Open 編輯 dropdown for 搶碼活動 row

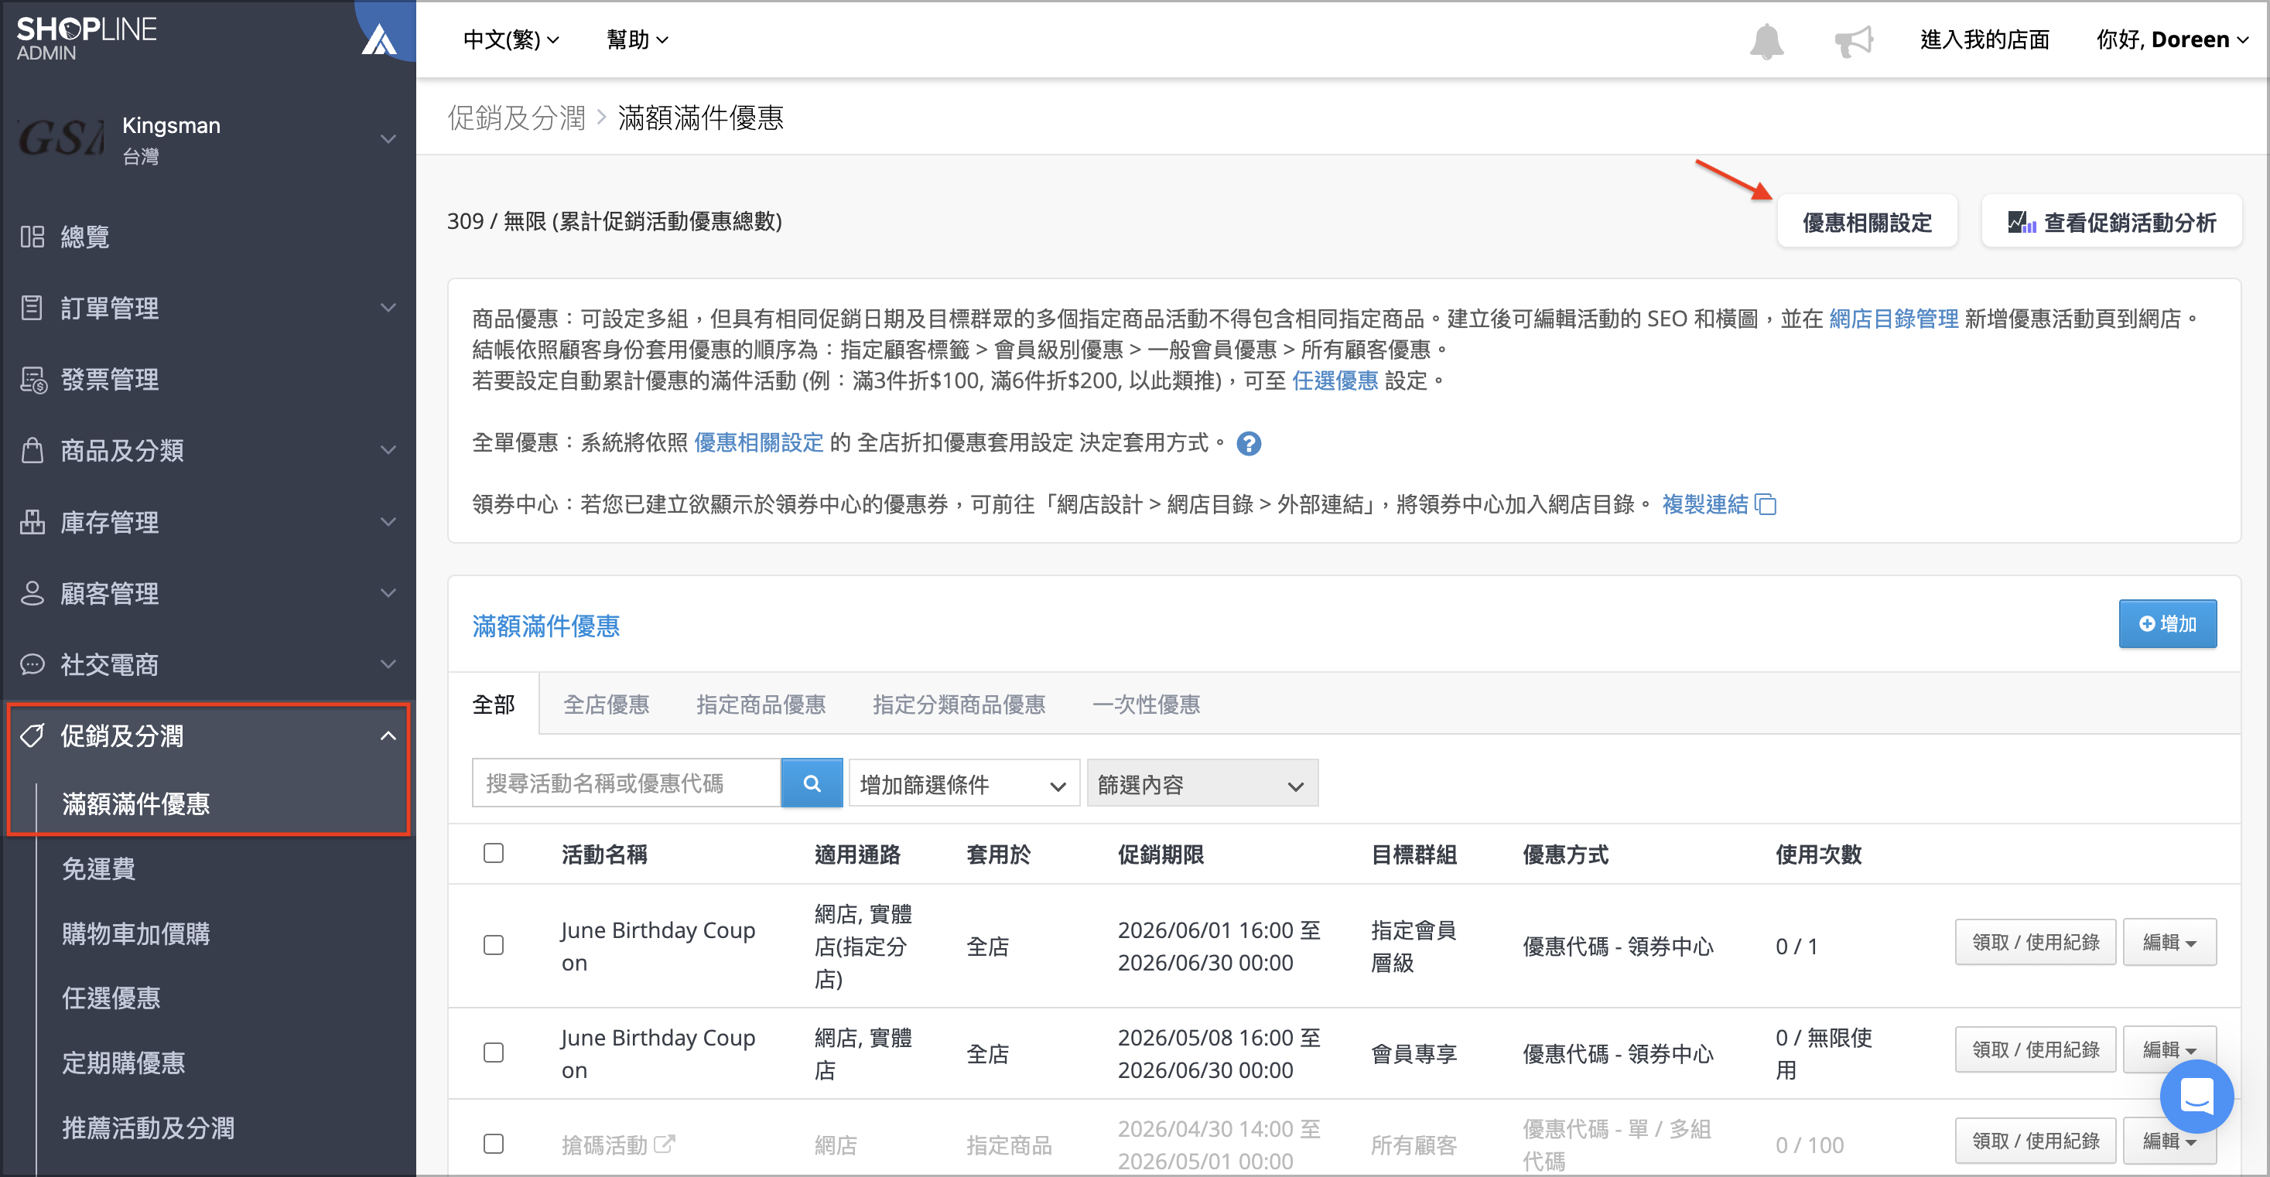(2169, 1140)
